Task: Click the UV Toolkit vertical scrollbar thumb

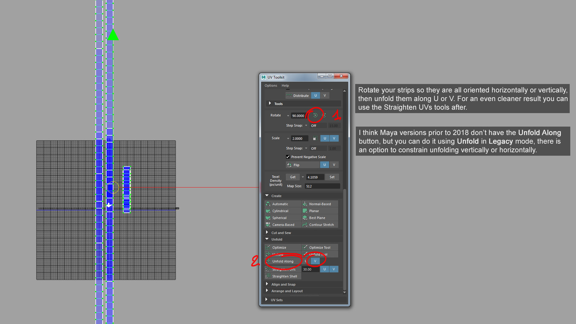Action: click(x=345, y=239)
